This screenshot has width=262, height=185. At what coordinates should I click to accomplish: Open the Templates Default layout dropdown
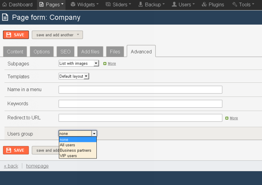[74, 76]
